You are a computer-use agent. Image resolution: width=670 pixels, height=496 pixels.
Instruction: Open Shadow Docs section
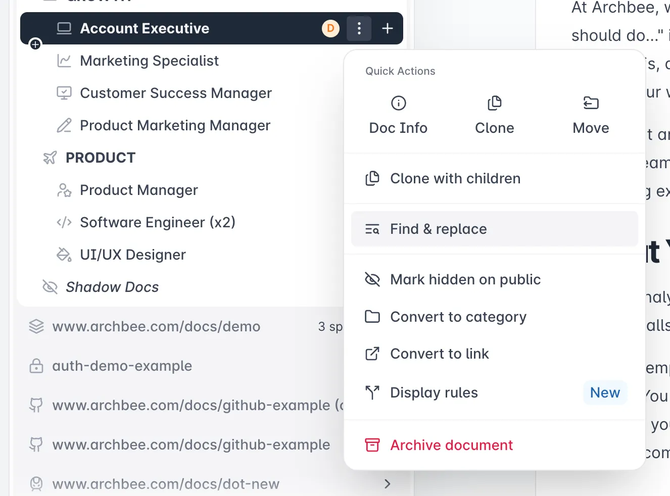(x=112, y=287)
